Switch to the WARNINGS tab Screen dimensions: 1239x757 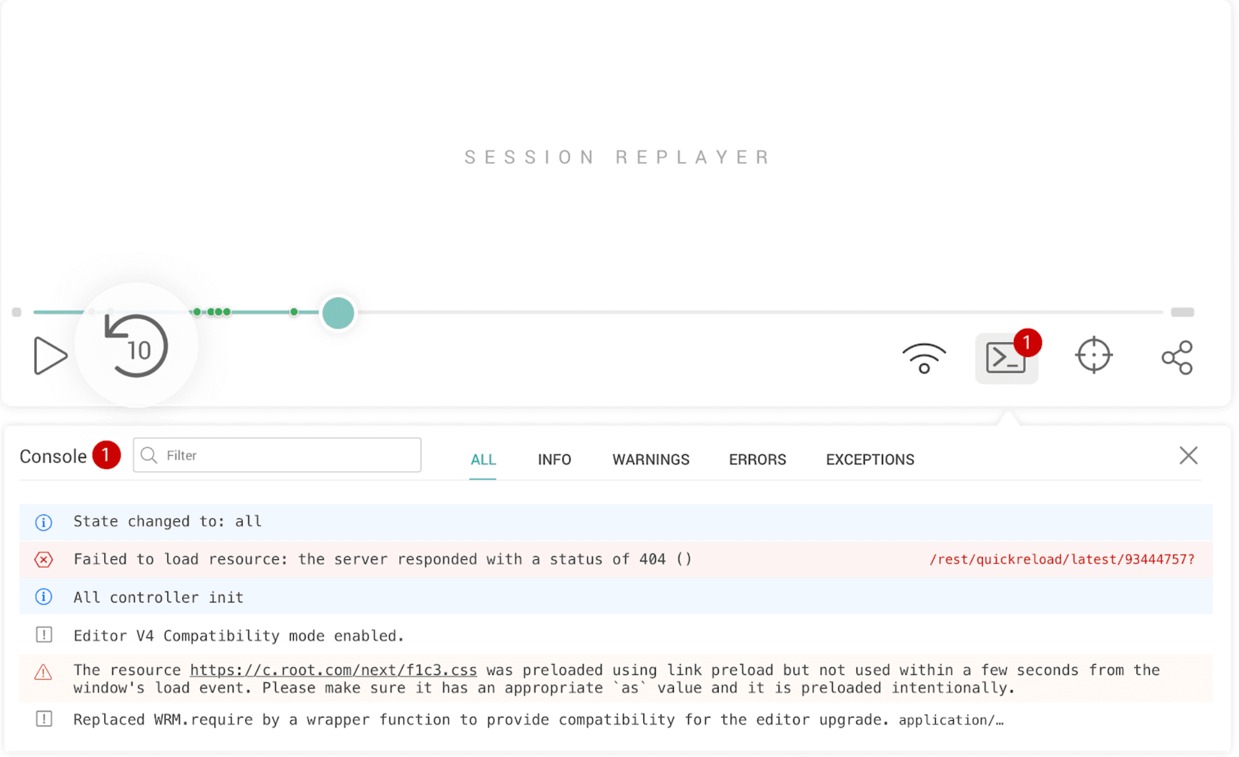click(x=651, y=460)
